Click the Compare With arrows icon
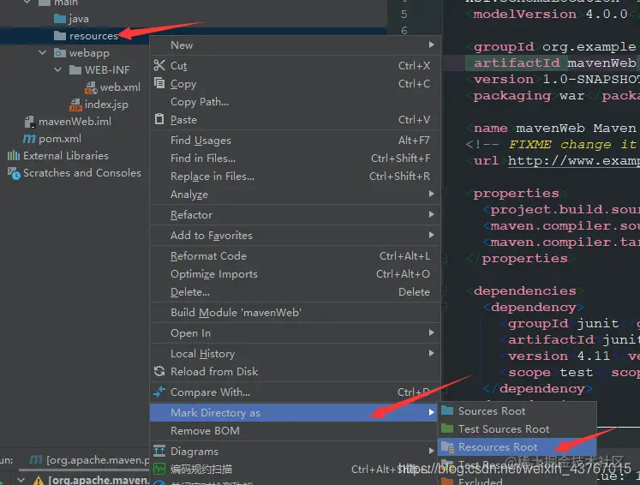This screenshot has height=485, width=640. click(x=159, y=392)
